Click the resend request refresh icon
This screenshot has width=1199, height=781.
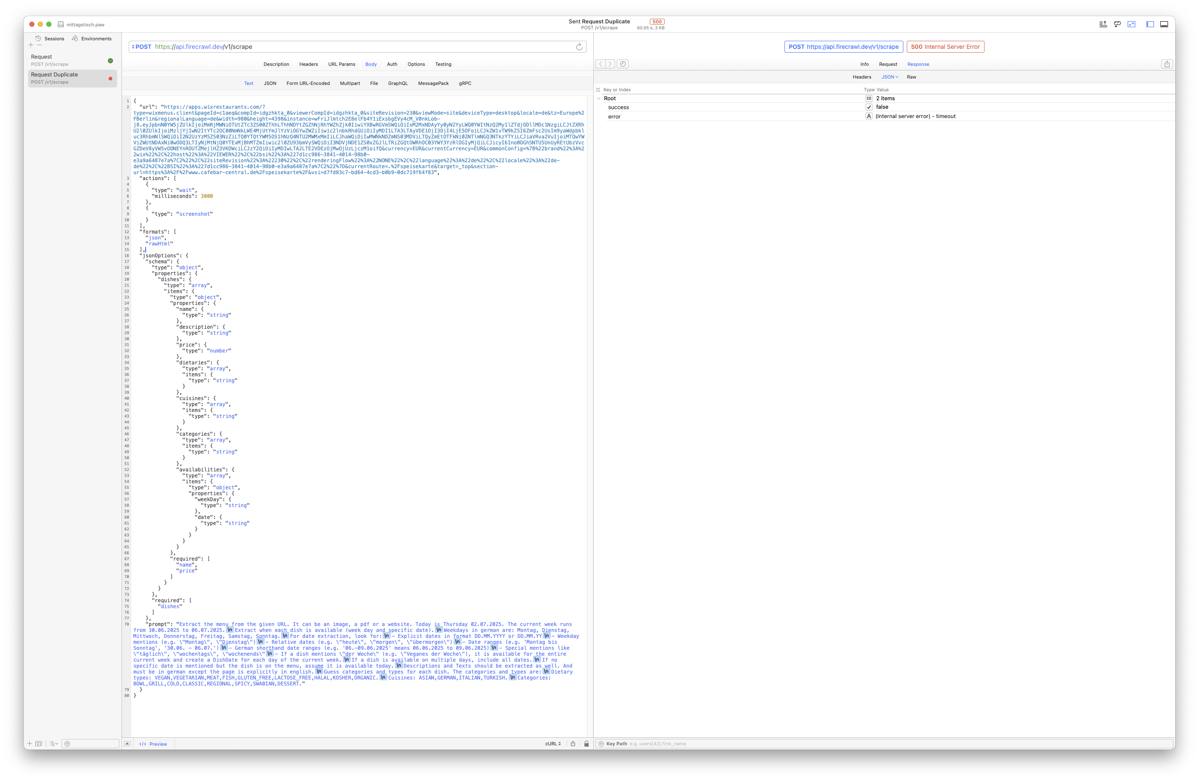(579, 47)
